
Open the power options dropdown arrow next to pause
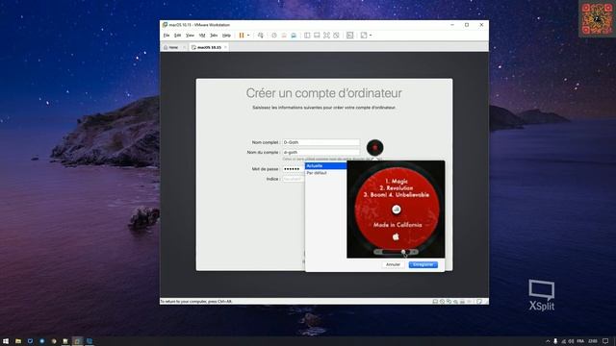click(x=248, y=36)
